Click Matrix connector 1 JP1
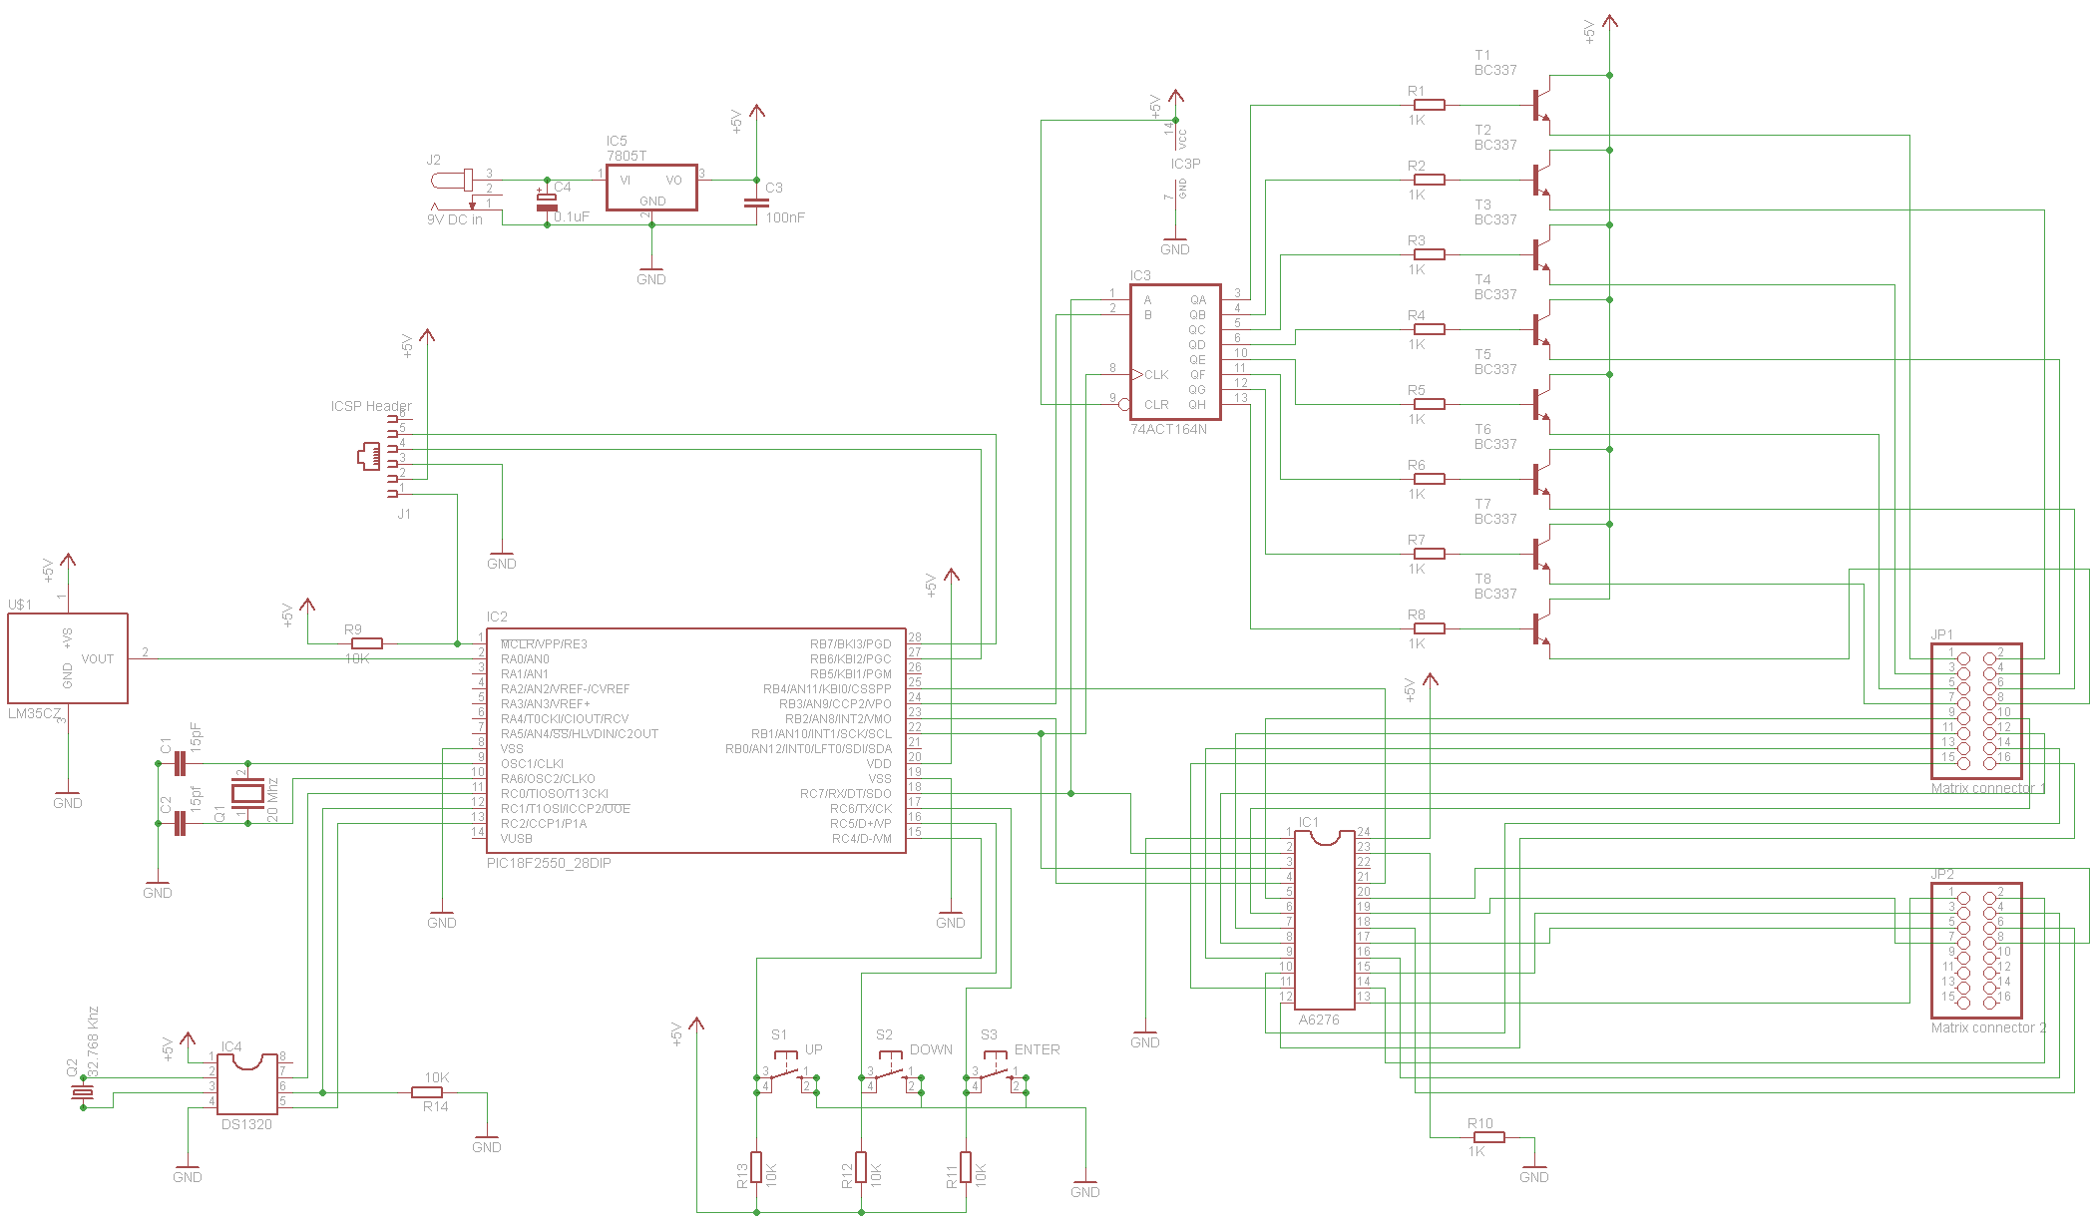The height and width of the screenshot is (1227, 2091). coord(1976,711)
